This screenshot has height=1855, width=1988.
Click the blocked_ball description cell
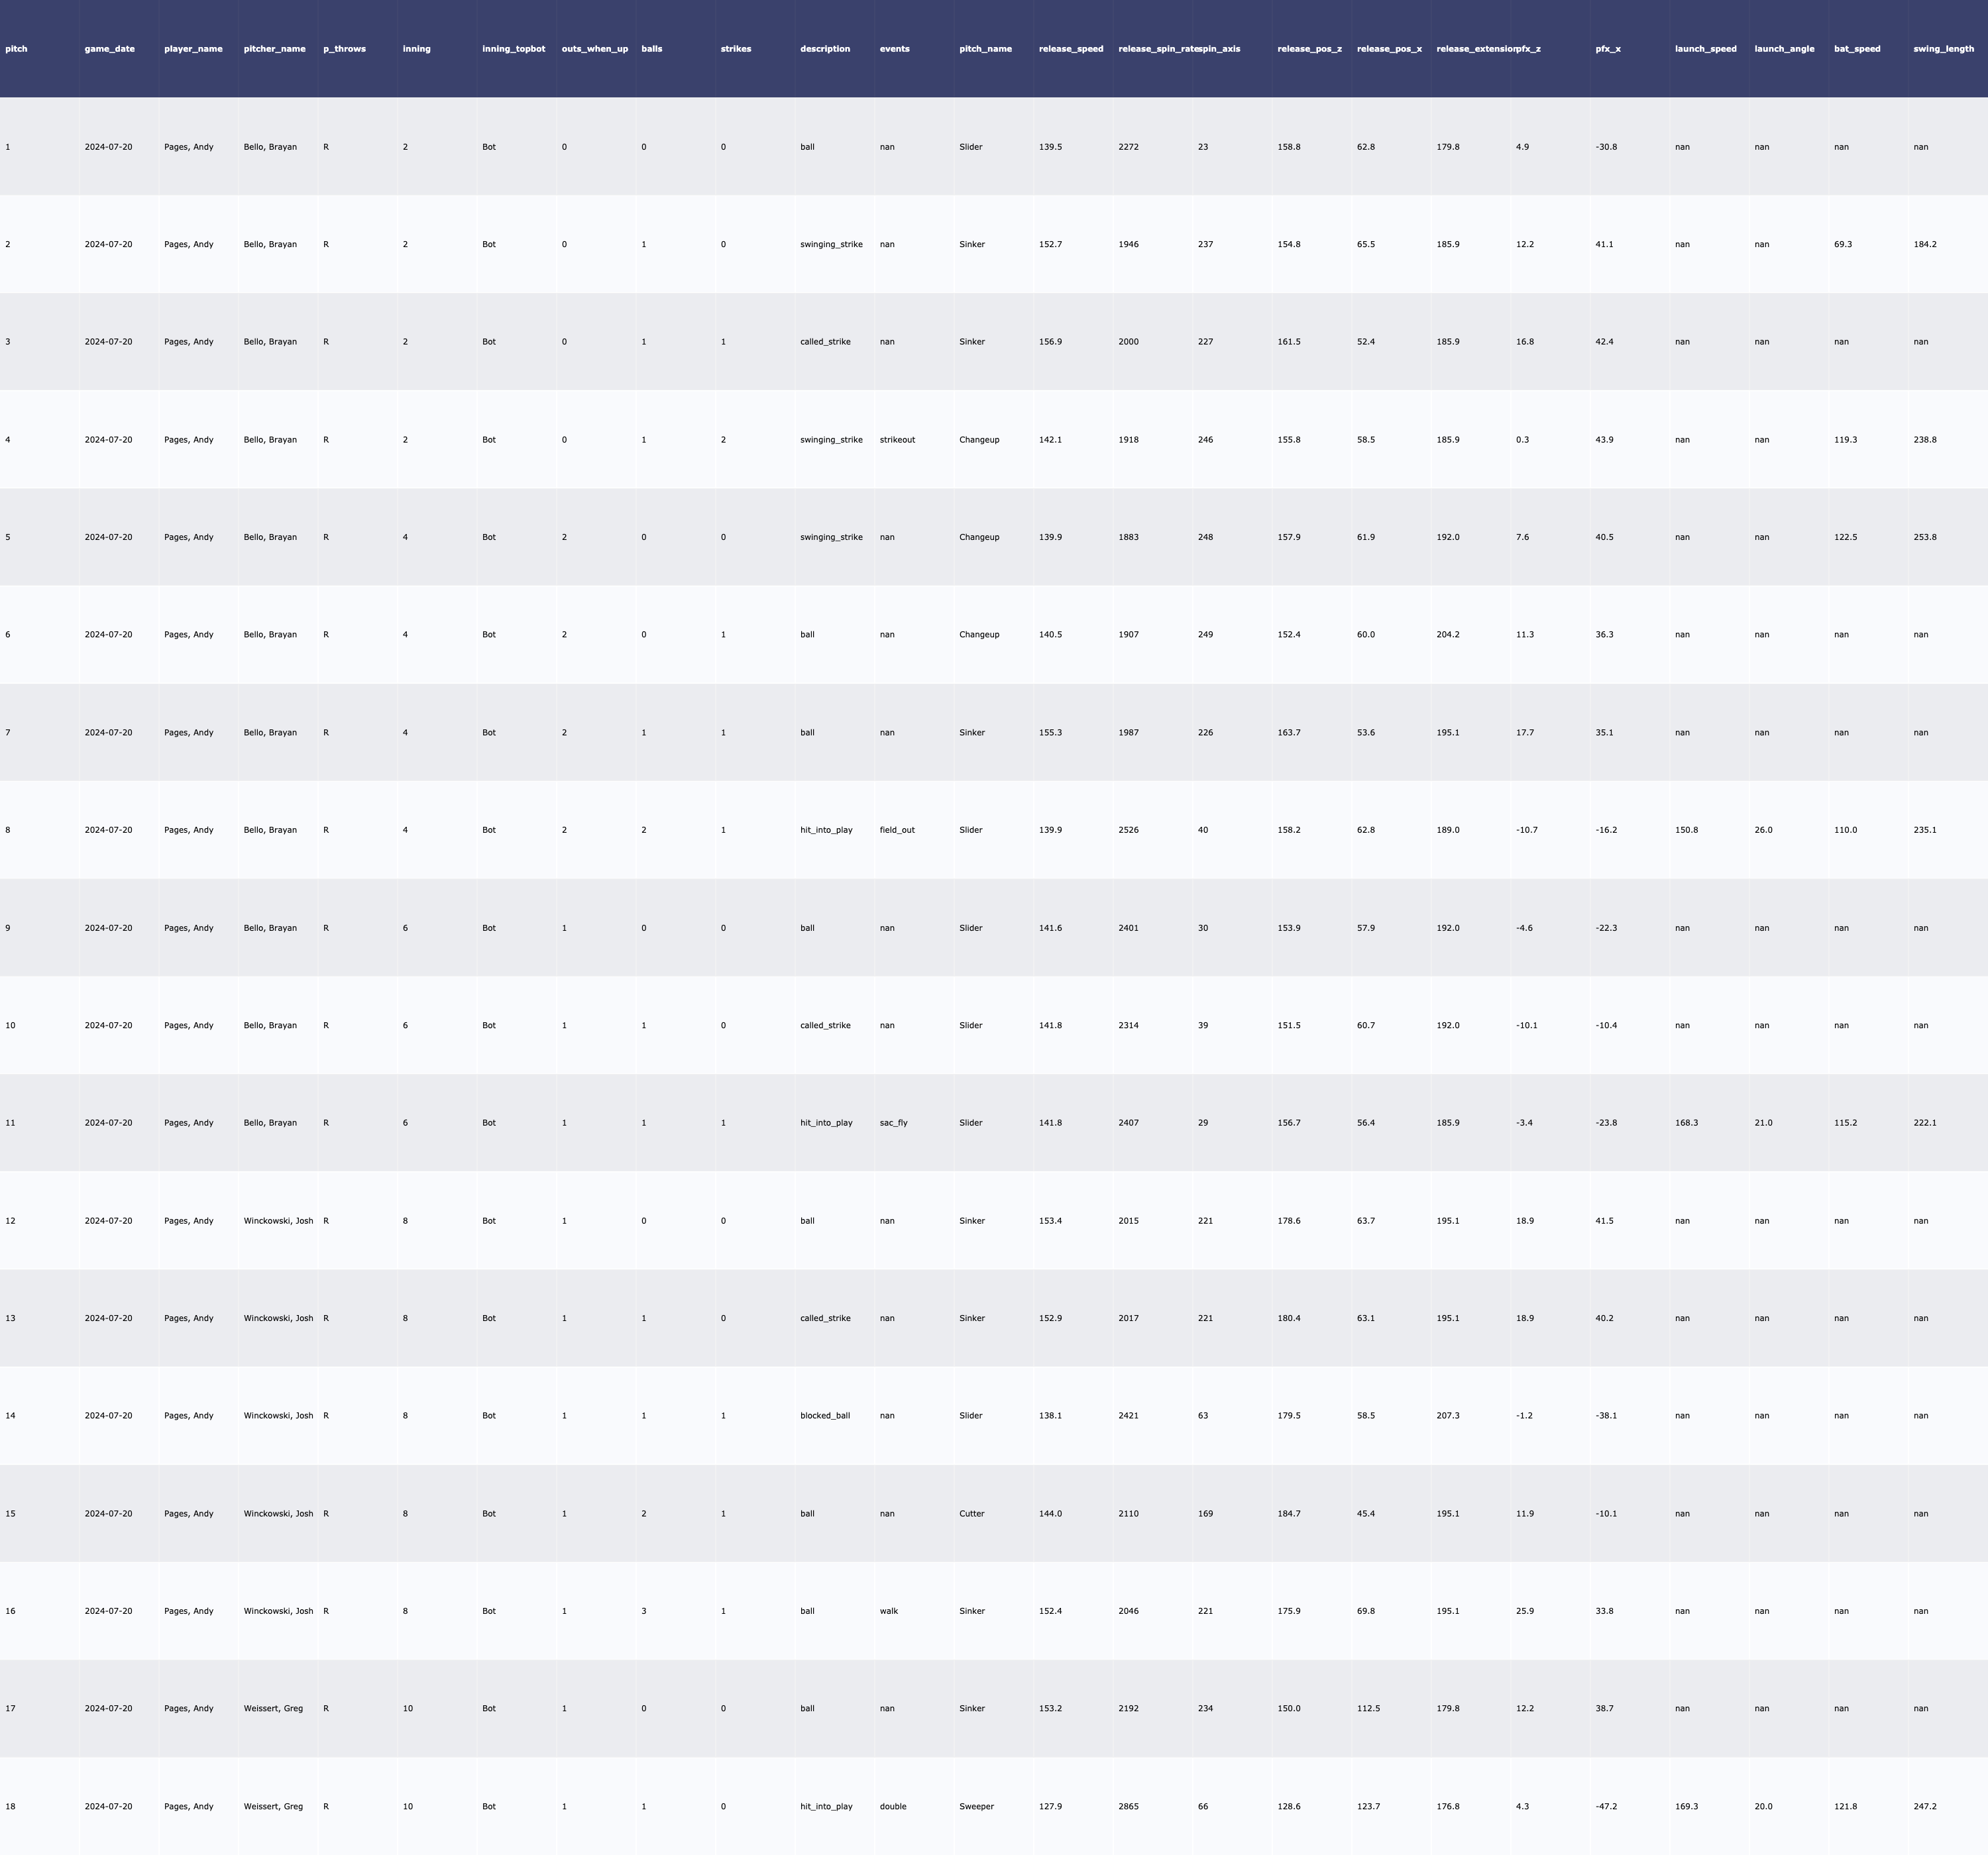pos(825,1416)
